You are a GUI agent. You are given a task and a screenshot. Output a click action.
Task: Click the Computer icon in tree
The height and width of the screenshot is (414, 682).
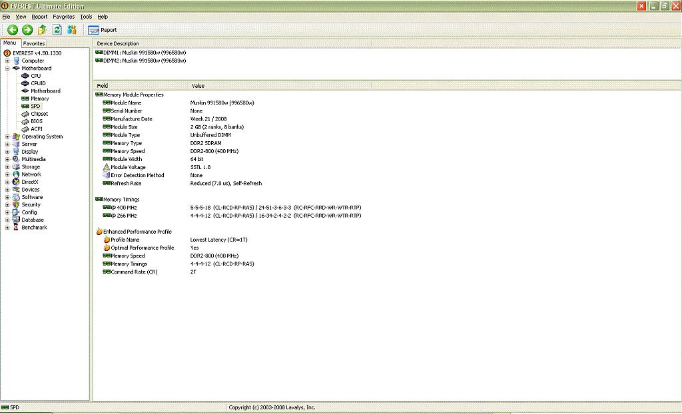click(x=16, y=61)
